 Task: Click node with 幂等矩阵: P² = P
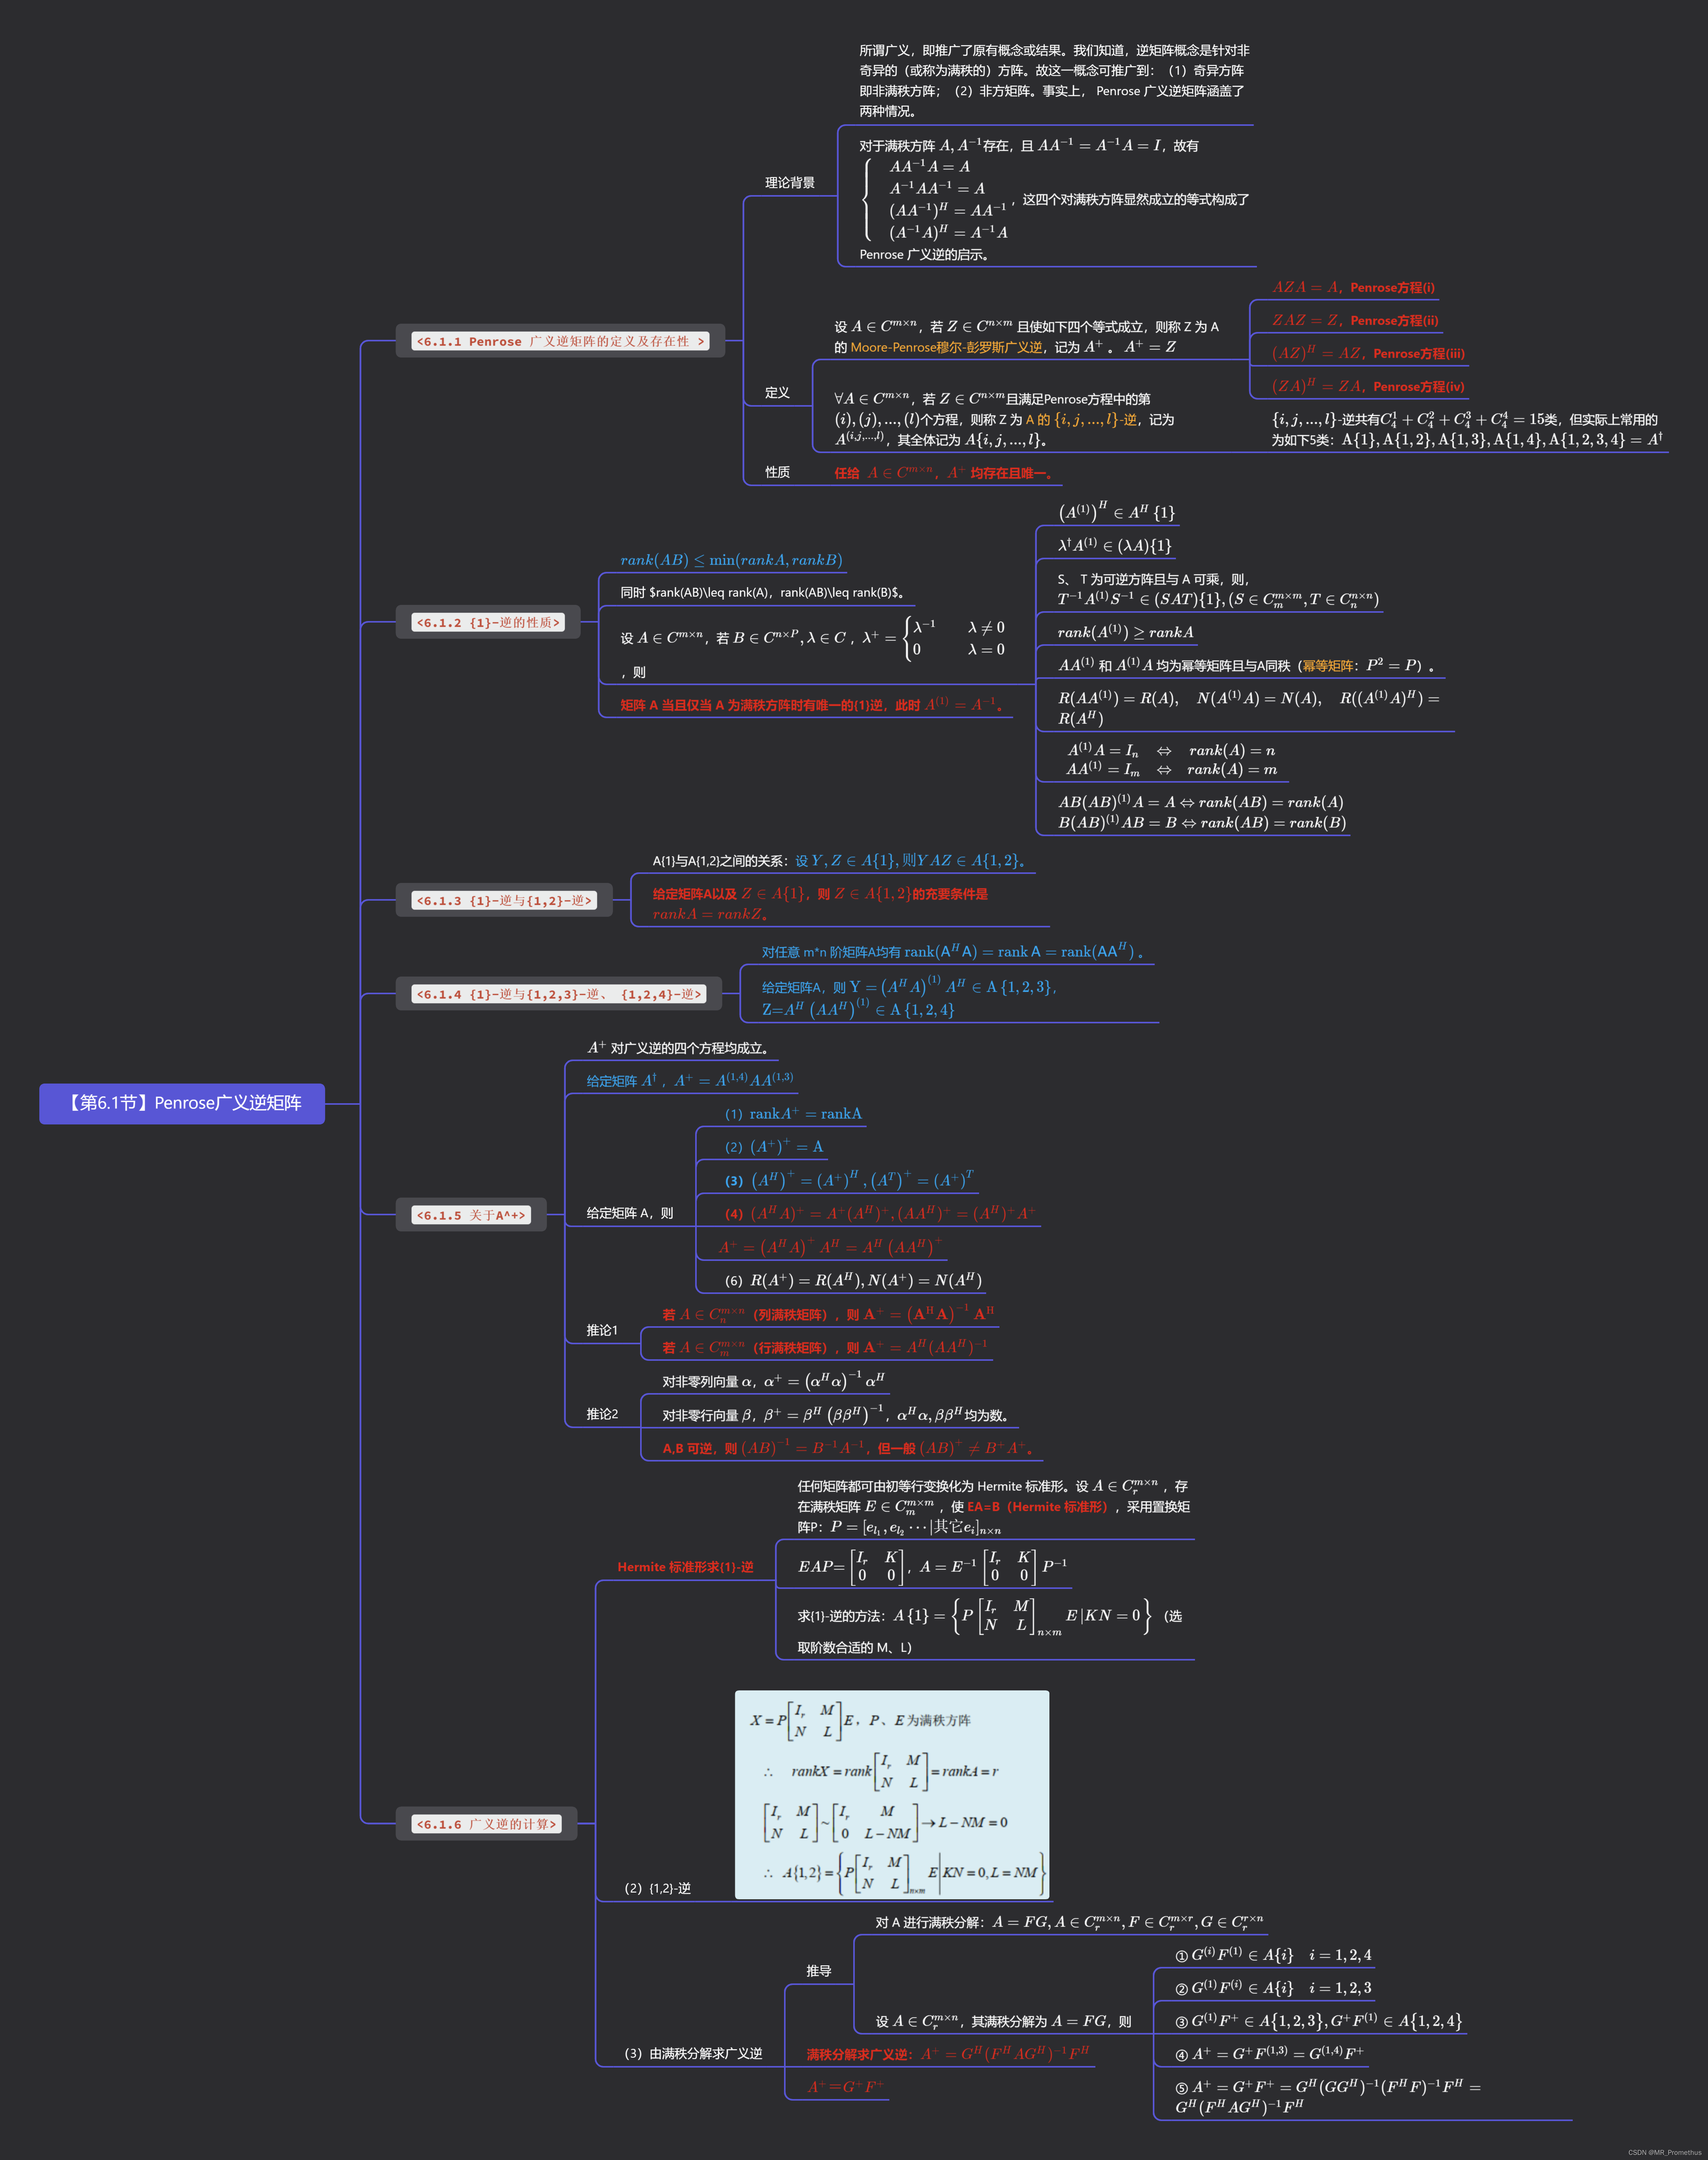1247,665
